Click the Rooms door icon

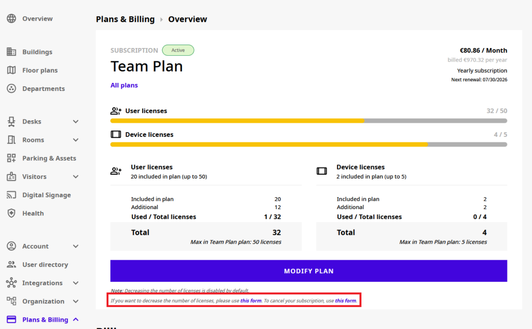(11, 140)
